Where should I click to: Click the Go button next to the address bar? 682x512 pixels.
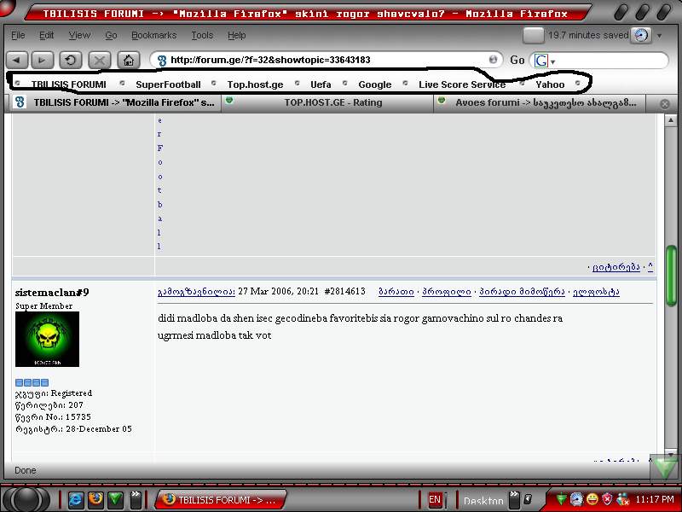pos(517,60)
